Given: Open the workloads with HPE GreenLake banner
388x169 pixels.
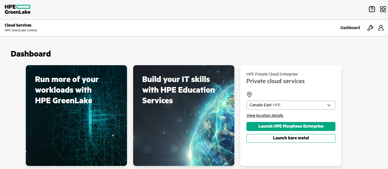Looking at the screenshot, I should tap(76, 115).
